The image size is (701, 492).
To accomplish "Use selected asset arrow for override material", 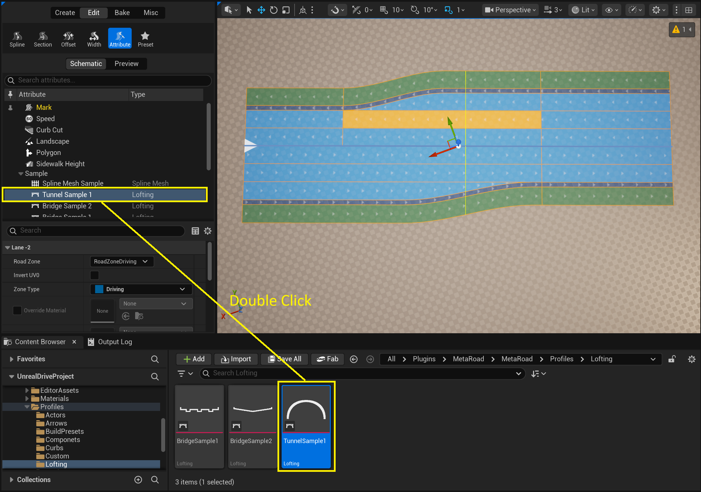I will pos(126,316).
